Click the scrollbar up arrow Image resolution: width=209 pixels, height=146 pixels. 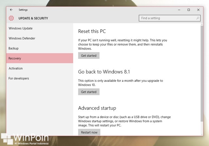[x=202, y=24]
